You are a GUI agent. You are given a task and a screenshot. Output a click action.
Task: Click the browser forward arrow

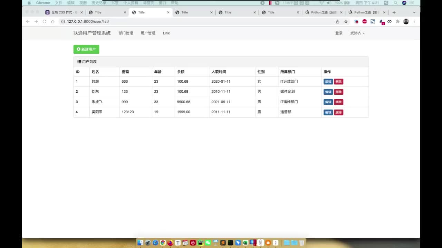[36, 21]
